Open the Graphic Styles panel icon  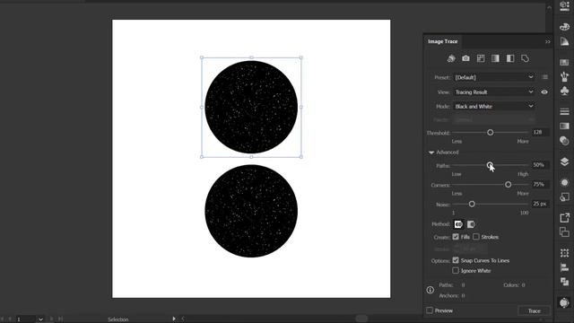(564, 197)
